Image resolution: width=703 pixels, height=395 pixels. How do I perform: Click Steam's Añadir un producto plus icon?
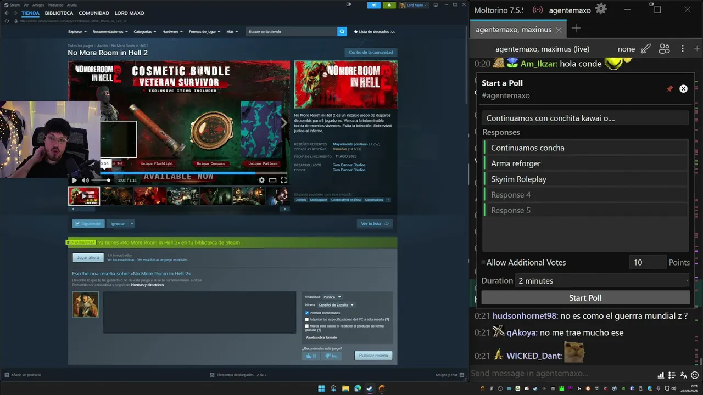[x=7, y=375]
